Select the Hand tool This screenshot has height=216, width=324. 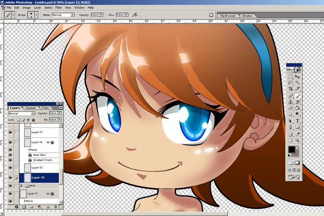coord(291,140)
